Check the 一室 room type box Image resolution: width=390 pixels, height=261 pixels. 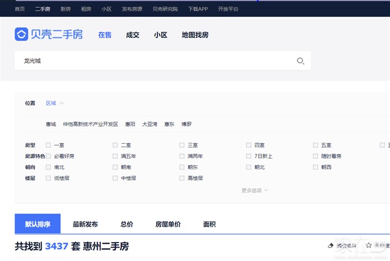tap(48, 145)
